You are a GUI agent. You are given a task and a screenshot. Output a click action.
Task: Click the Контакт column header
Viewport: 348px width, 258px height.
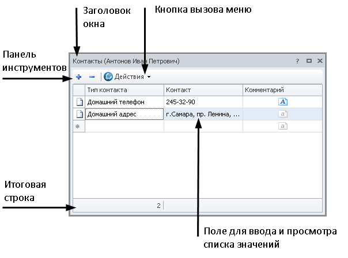click(x=203, y=90)
